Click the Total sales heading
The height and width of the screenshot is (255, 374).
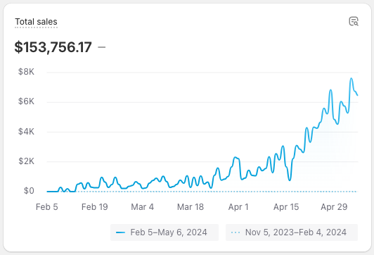[x=36, y=22]
